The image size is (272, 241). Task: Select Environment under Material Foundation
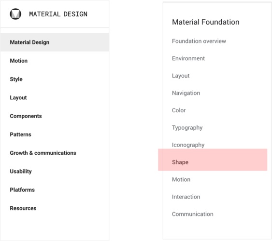pyautogui.click(x=188, y=58)
